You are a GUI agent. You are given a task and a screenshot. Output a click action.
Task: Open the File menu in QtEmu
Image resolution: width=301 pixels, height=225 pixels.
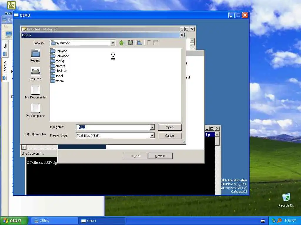click(6, 27)
